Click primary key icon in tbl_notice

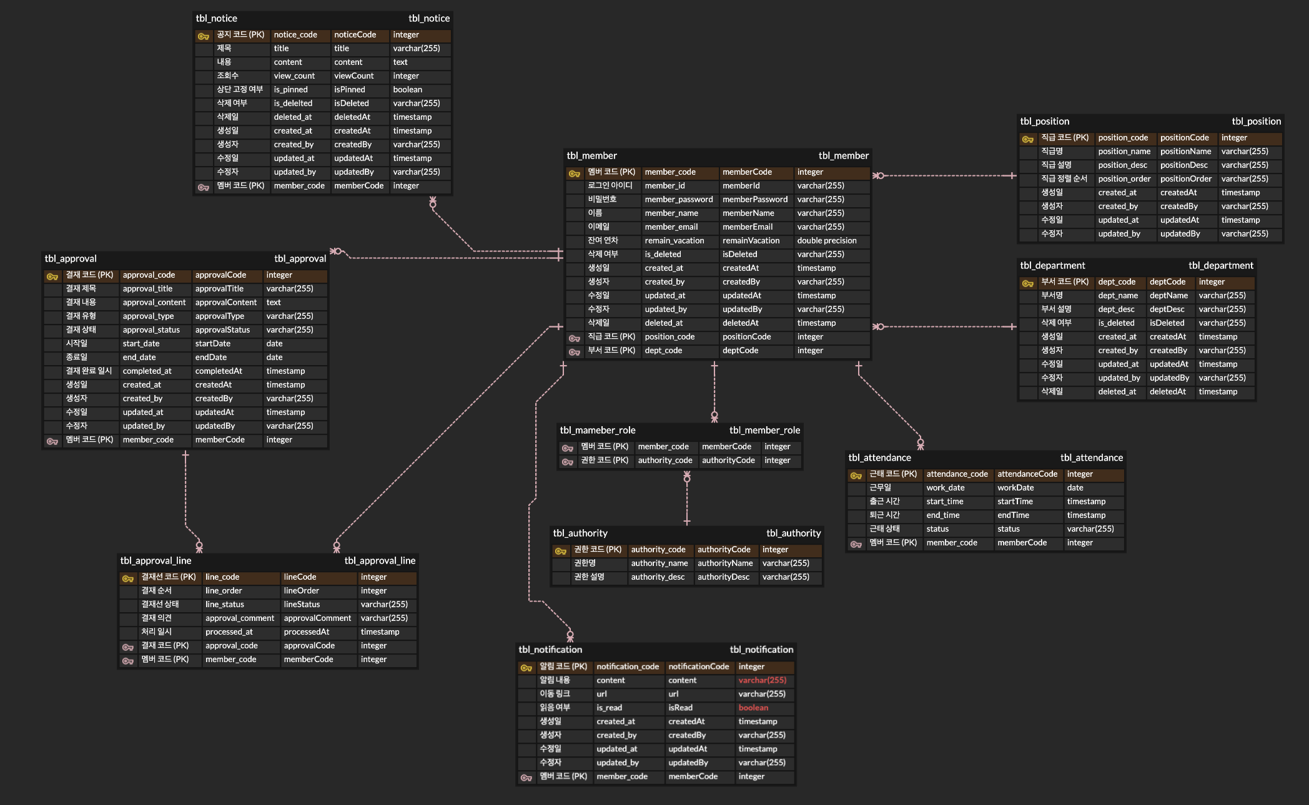click(x=203, y=36)
